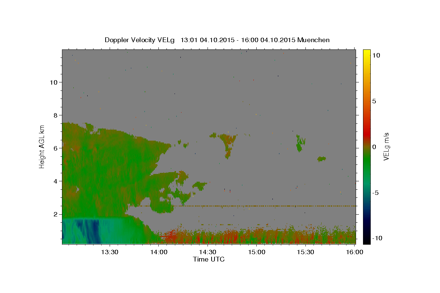Click the '14:00' time tick label
The image size is (440, 293).
[x=159, y=252]
